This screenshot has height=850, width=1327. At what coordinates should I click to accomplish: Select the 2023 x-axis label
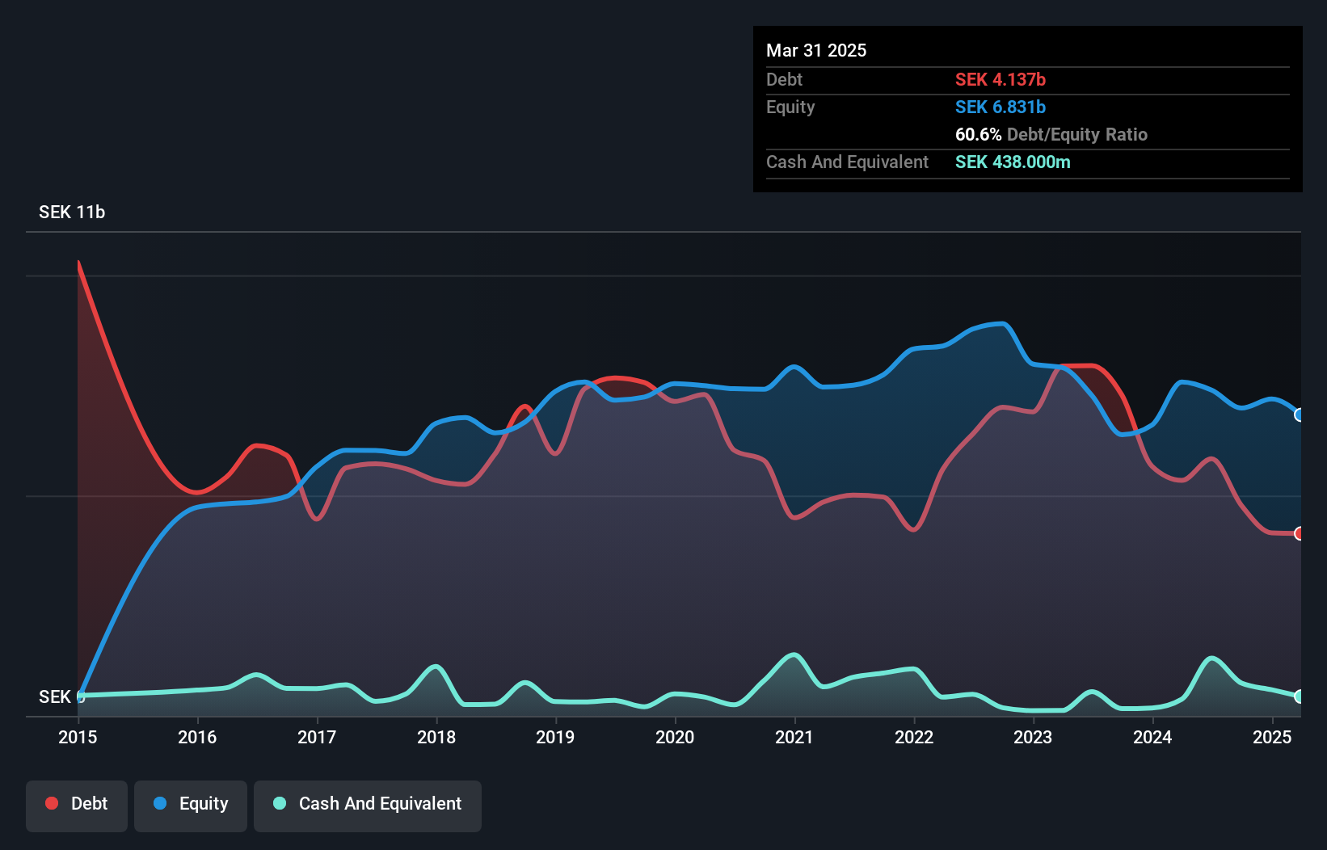[x=1033, y=737]
